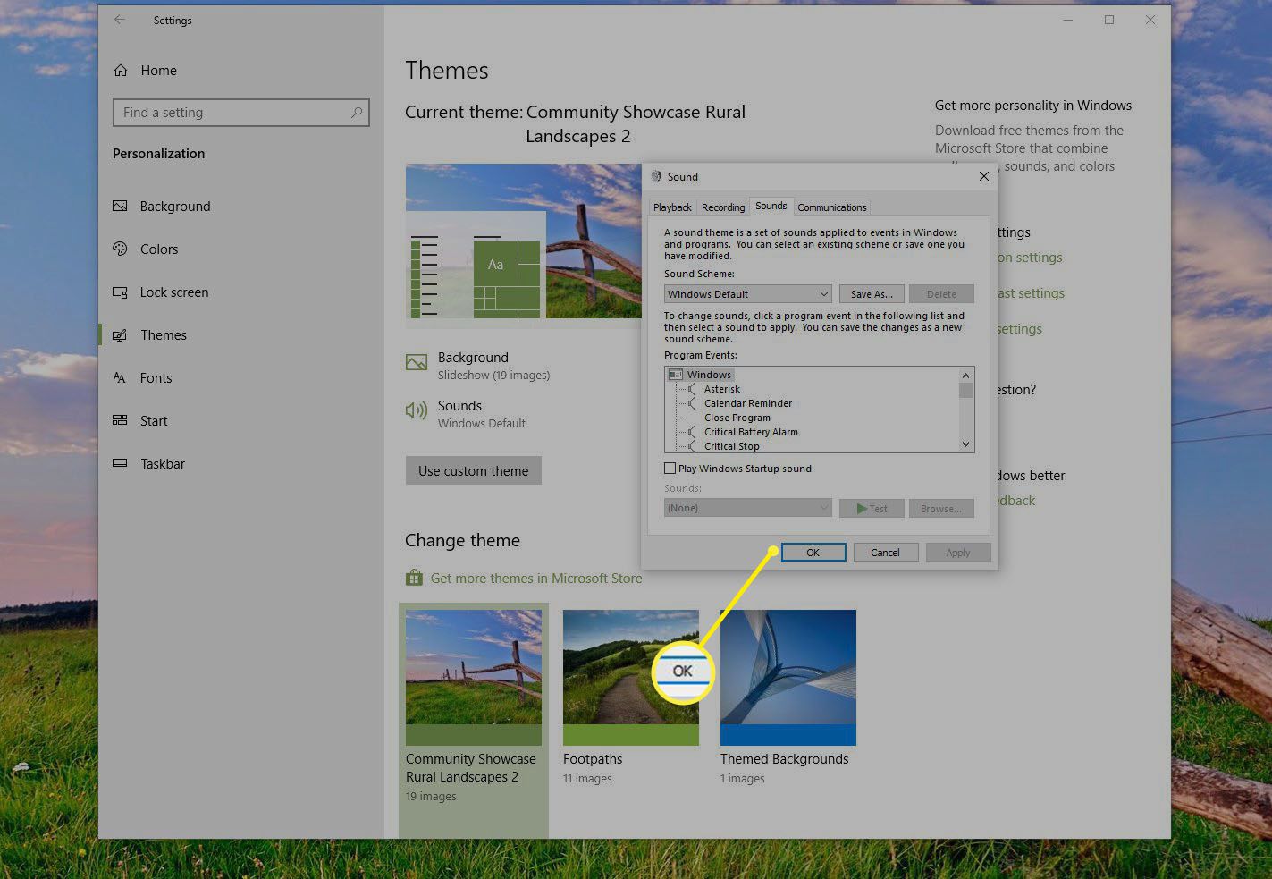Click the speaker icon beside Calendar Reminder
Screen dimensions: 1272x879
pyautogui.click(x=691, y=403)
